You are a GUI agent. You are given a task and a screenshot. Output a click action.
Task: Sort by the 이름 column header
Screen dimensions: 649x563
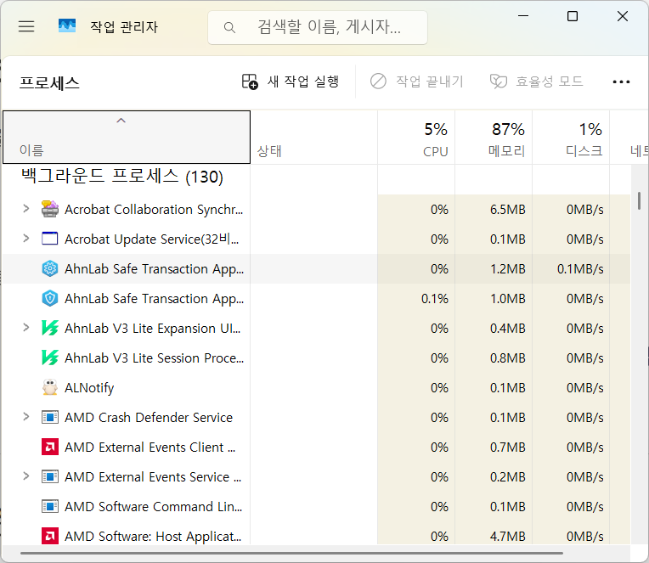tap(127, 137)
